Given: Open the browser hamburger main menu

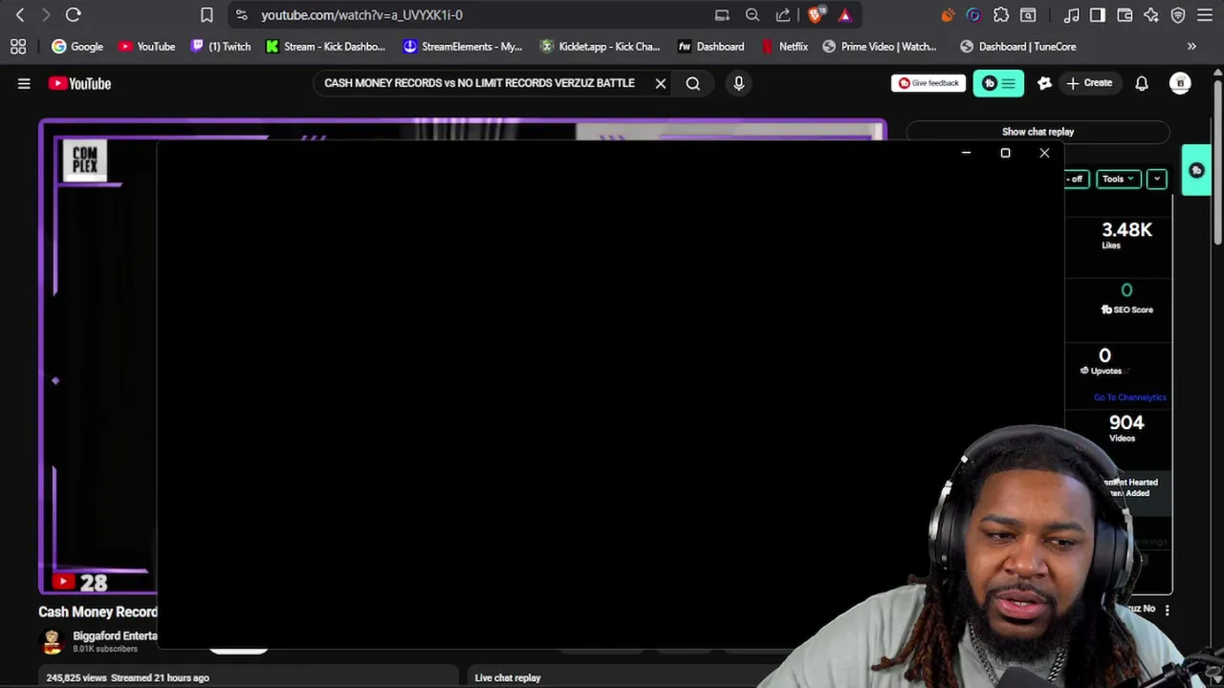Looking at the screenshot, I should tap(1205, 14).
